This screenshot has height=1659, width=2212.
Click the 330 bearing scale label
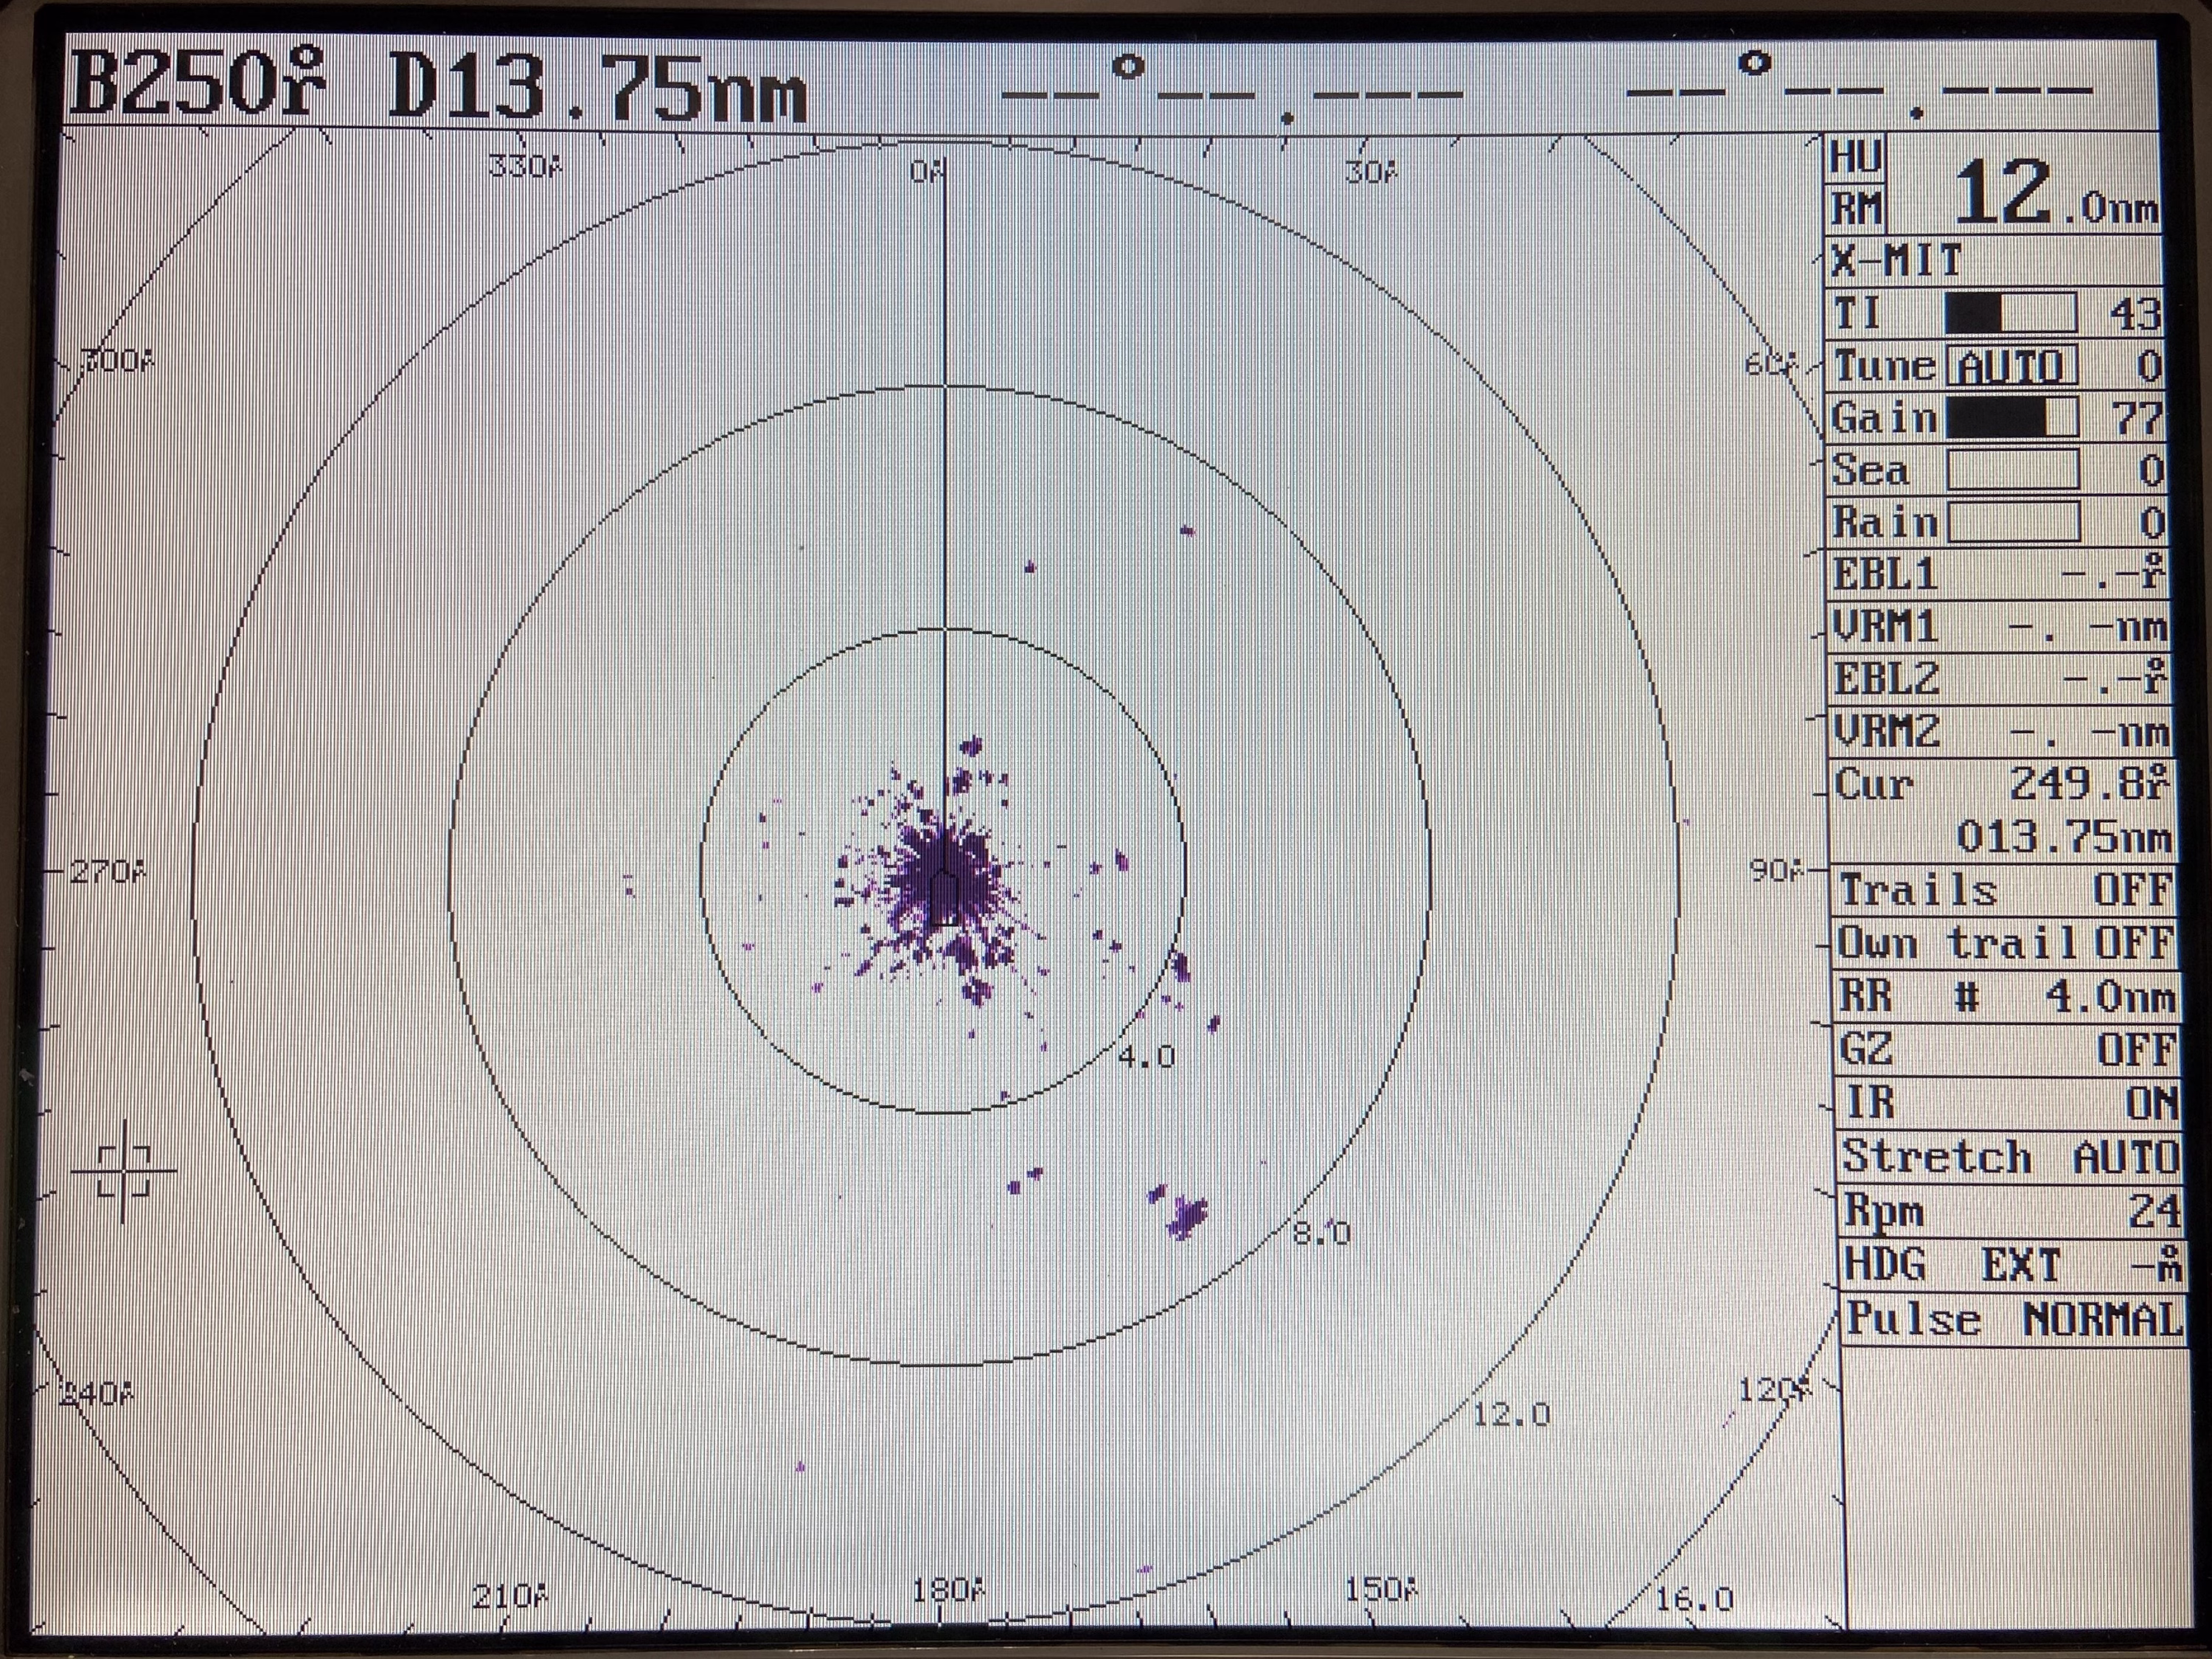click(526, 167)
